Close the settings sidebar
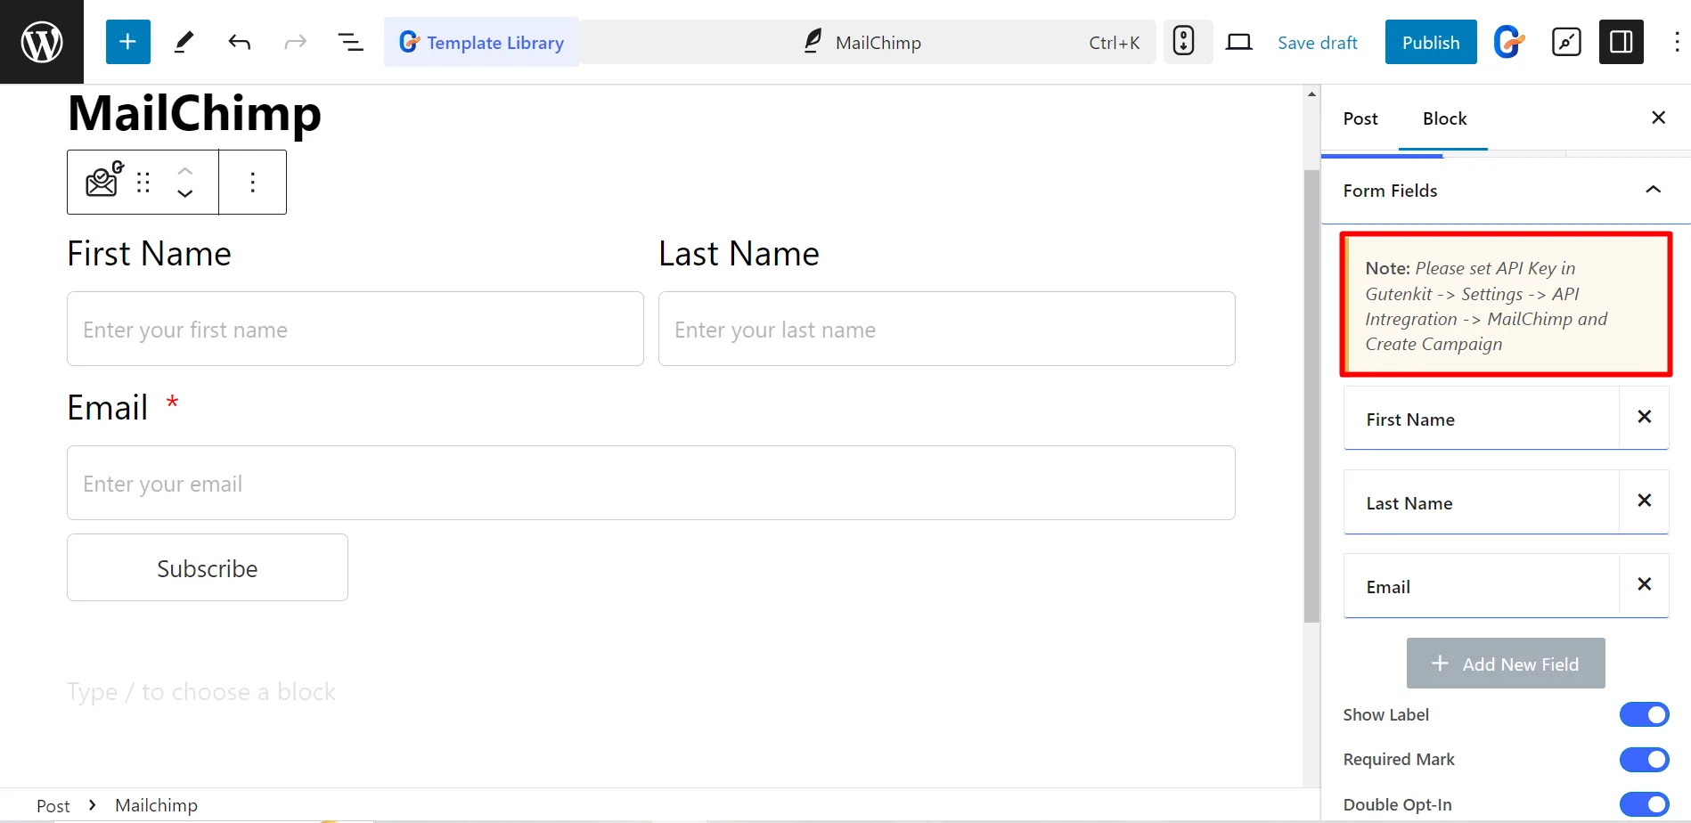 (x=1658, y=118)
